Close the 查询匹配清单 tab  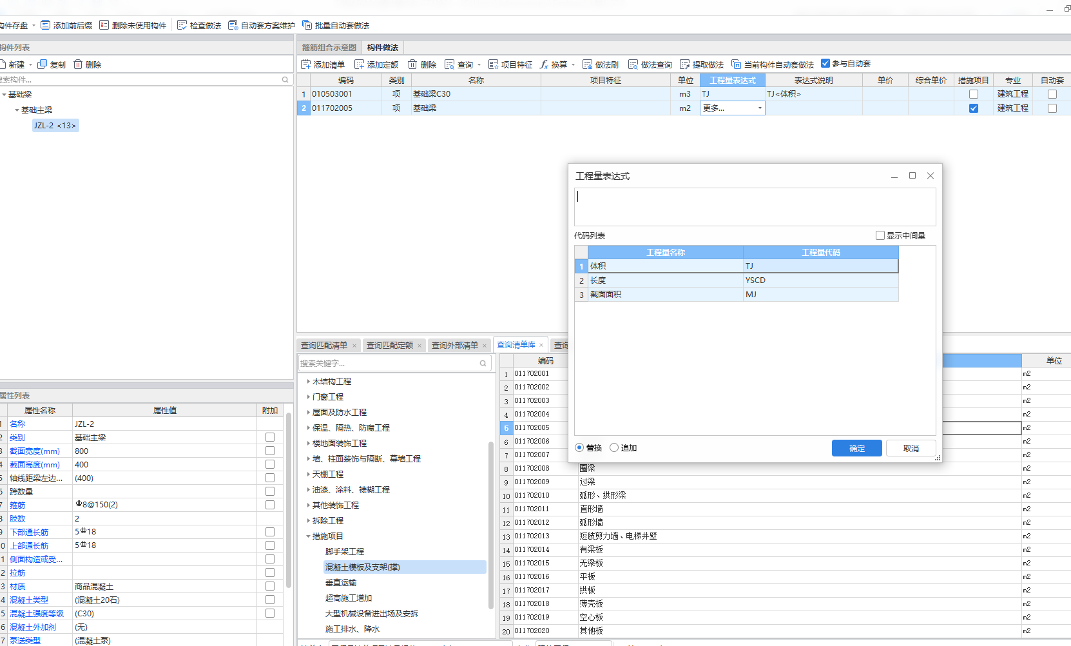pos(354,346)
